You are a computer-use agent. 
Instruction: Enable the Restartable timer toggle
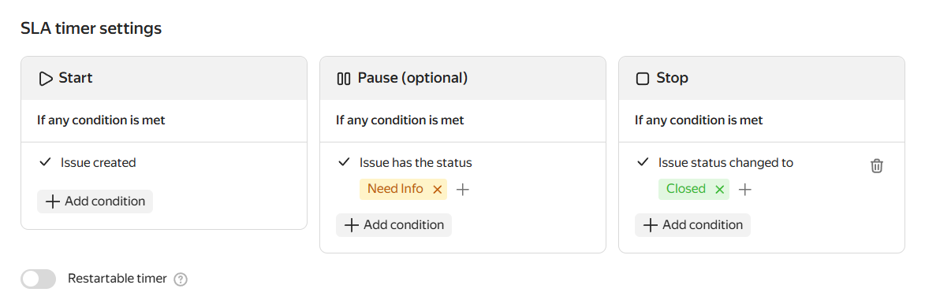click(39, 279)
